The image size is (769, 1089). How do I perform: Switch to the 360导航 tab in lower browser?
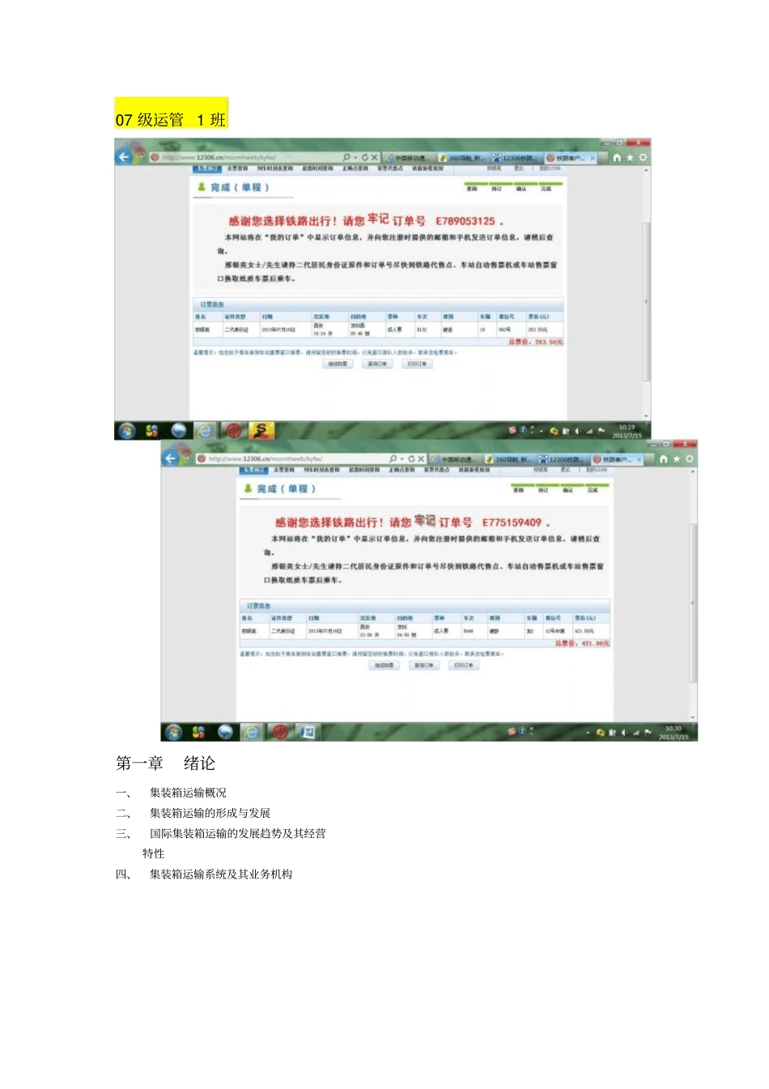pyautogui.click(x=510, y=459)
